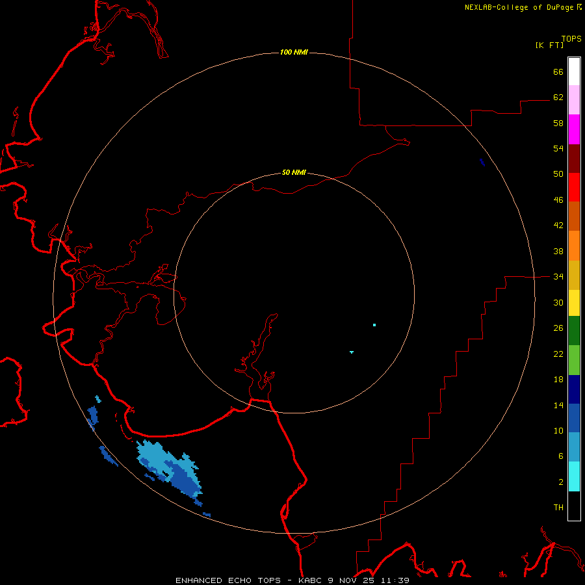585x585 pixels.
Task: Click the legend value "10"
Action: click(558, 430)
